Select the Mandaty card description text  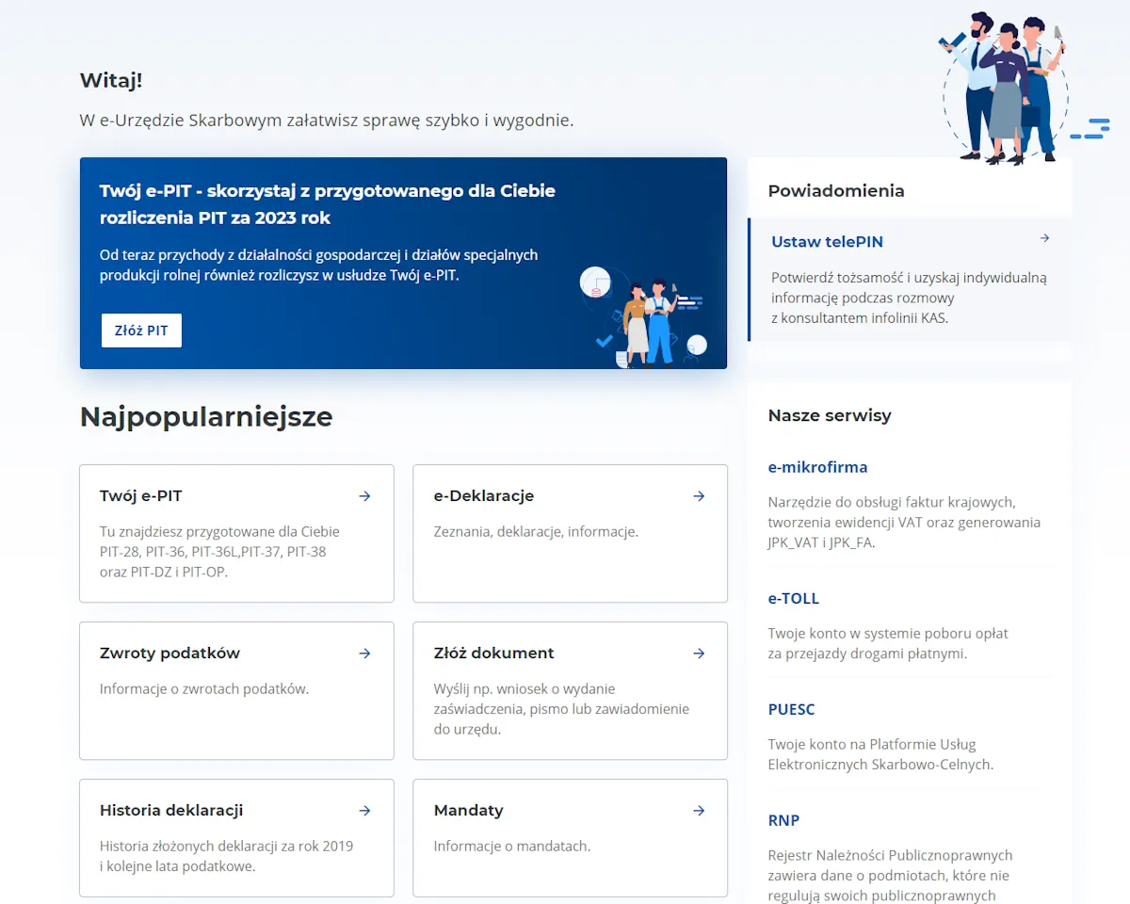coord(511,847)
